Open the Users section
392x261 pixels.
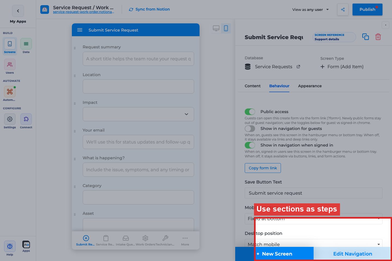[x=10, y=67]
